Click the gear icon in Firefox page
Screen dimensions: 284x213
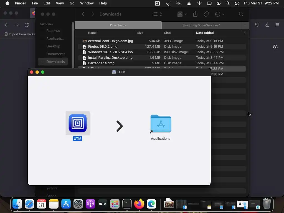click(275, 47)
